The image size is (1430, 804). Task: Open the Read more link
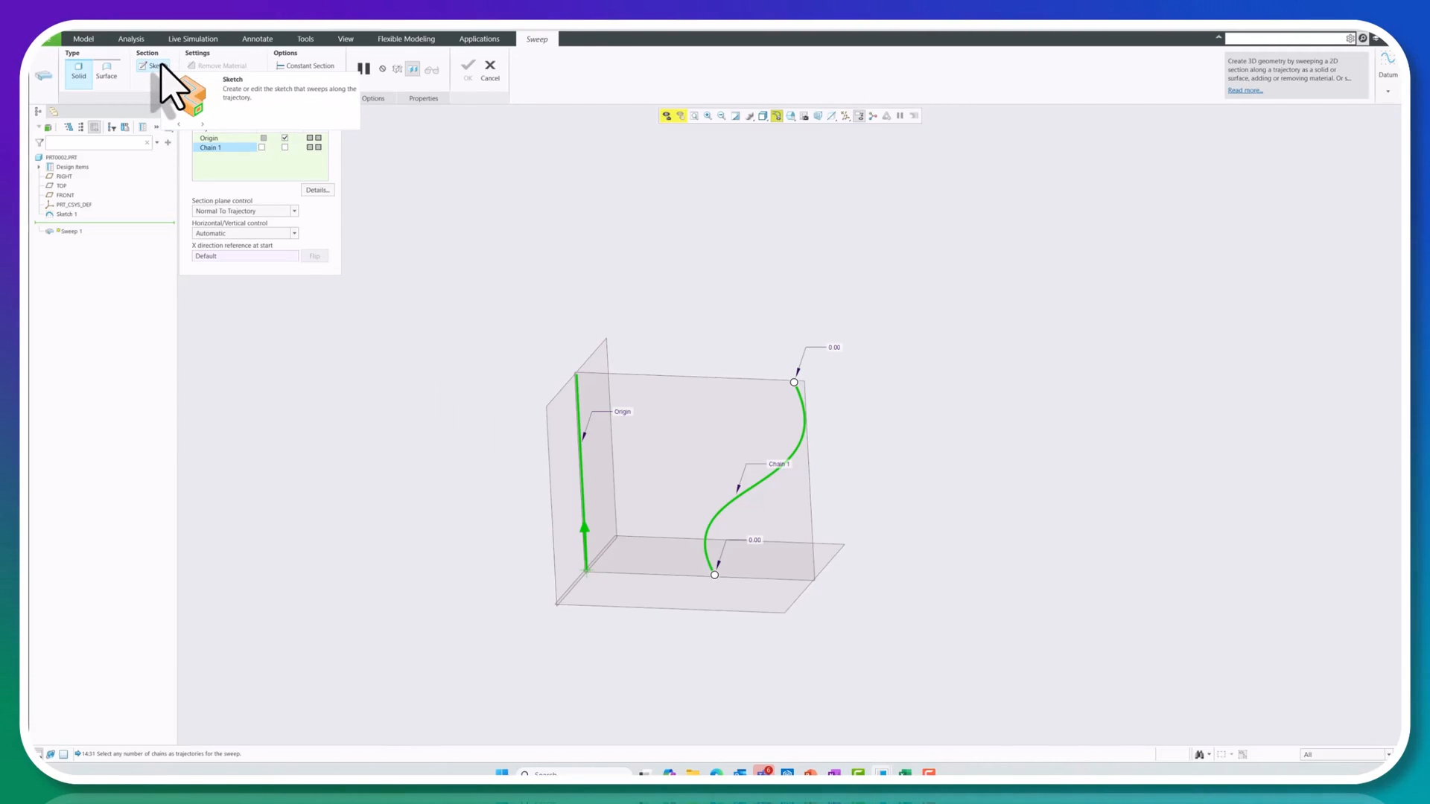click(1245, 90)
